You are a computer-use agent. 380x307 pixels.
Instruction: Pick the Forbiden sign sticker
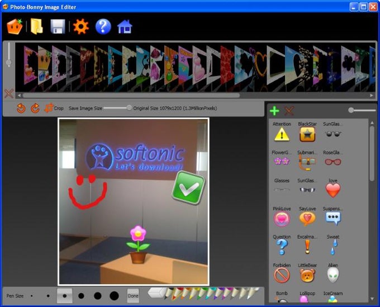coord(282,273)
